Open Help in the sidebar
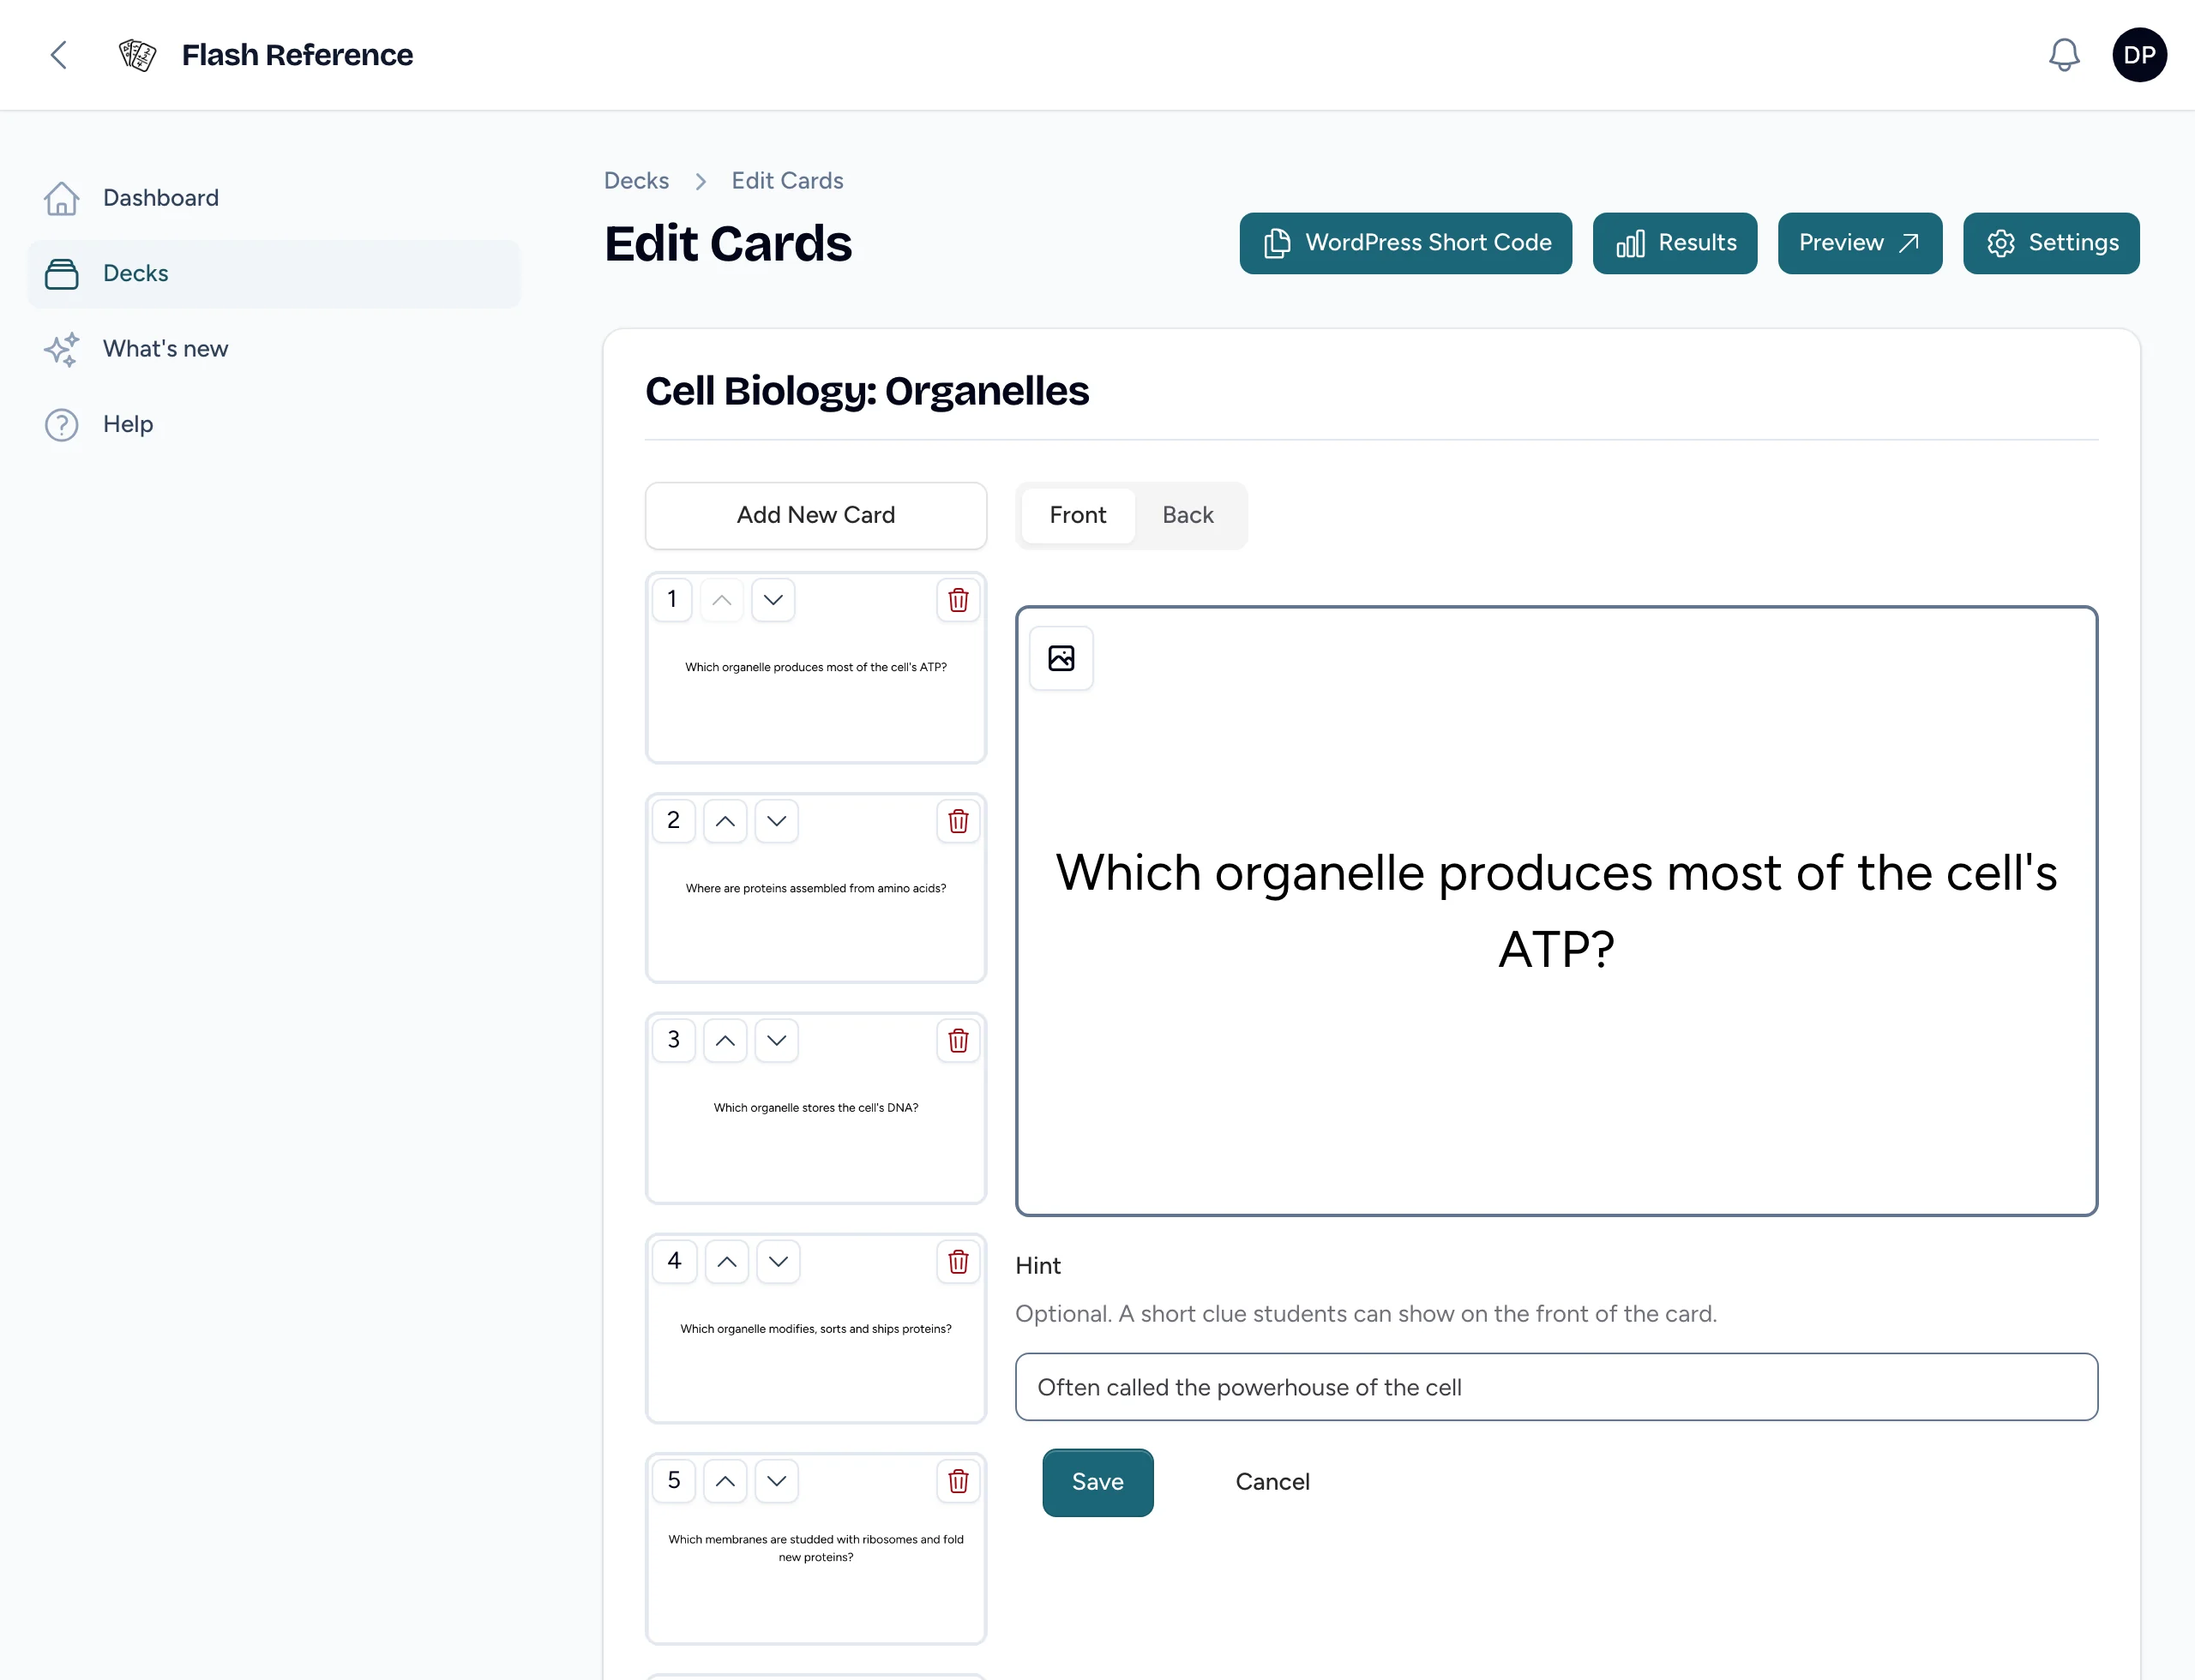2195x1680 pixels. (274, 424)
